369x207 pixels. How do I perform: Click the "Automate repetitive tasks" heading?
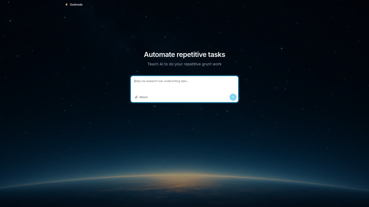[x=184, y=54]
